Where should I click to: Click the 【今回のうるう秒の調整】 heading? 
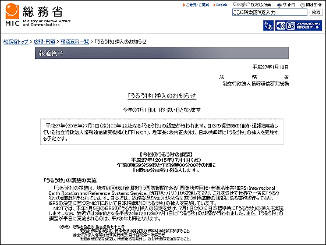(166, 155)
